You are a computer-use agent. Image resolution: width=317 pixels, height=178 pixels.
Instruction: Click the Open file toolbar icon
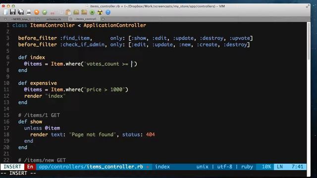(x=5, y=12)
